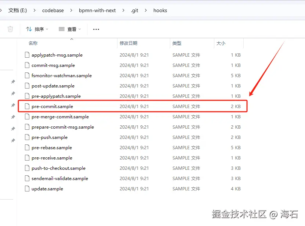305x226 pixels.
Task: Click modified date of push-to-checkout.sample
Action: (134, 168)
